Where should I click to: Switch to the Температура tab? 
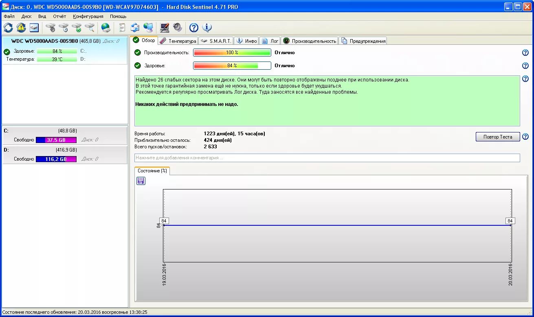pyautogui.click(x=178, y=41)
